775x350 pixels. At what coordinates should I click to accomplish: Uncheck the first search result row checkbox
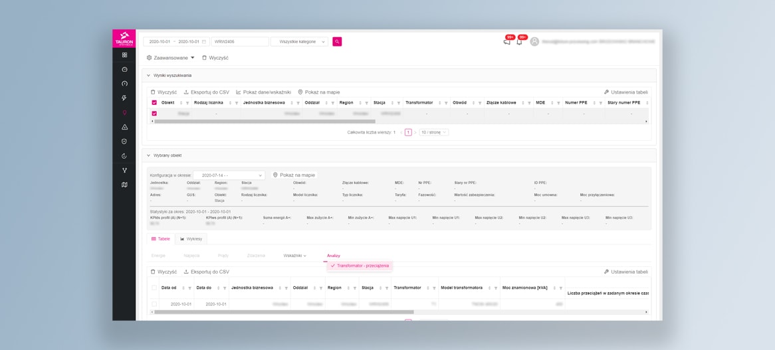[154, 114]
